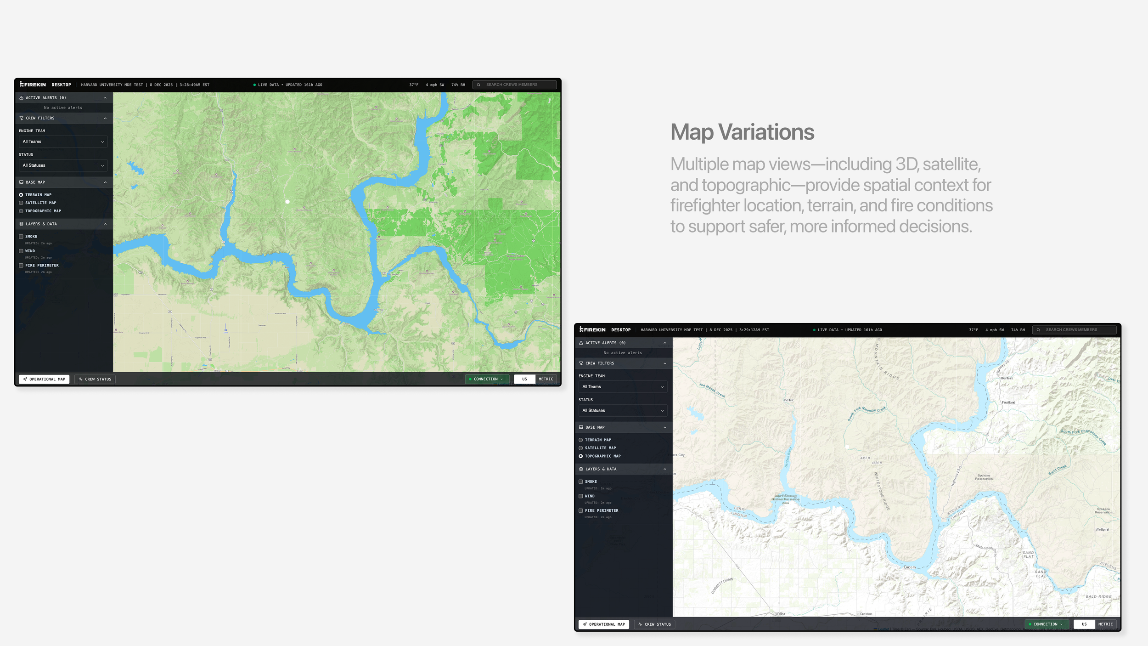Image resolution: width=1148 pixels, height=646 pixels.
Task: Select the Satellite Map radio in the terrain window
Action: click(x=21, y=203)
